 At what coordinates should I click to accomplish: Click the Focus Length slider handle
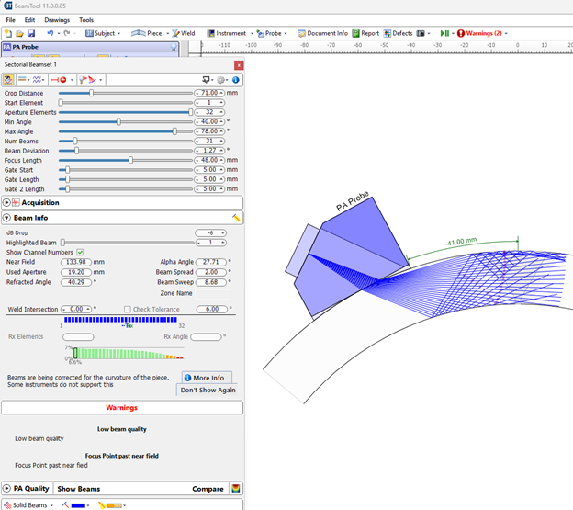(130, 160)
